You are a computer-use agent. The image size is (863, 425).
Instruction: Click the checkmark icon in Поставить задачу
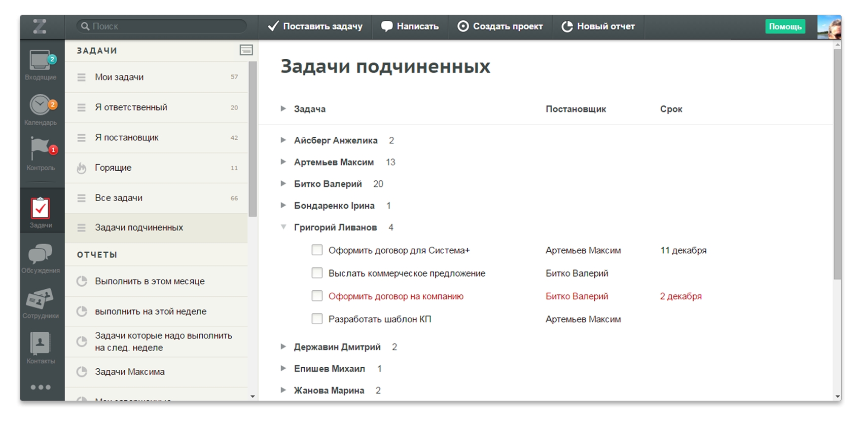coord(273,26)
